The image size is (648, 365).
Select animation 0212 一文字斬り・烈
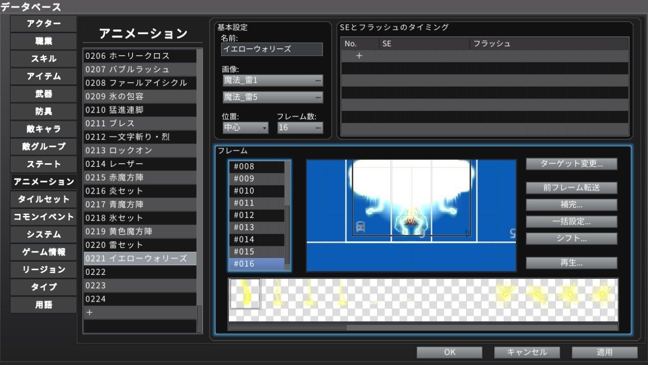(x=140, y=137)
